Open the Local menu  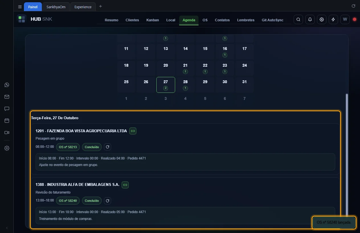(x=171, y=20)
